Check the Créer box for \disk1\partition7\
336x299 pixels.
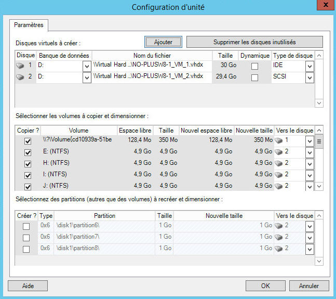26,238
